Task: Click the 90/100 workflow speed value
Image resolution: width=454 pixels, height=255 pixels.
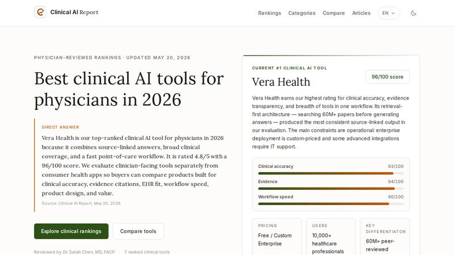Action: (396, 197)
